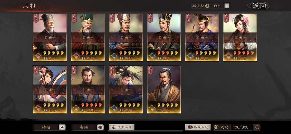
Task: Expand the 篩選 filter arrow
Action: pos(62,127)
